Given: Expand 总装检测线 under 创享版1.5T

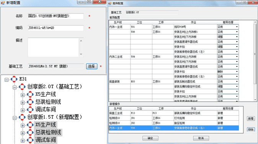Looking at the screenshot, I should [23, 133].
